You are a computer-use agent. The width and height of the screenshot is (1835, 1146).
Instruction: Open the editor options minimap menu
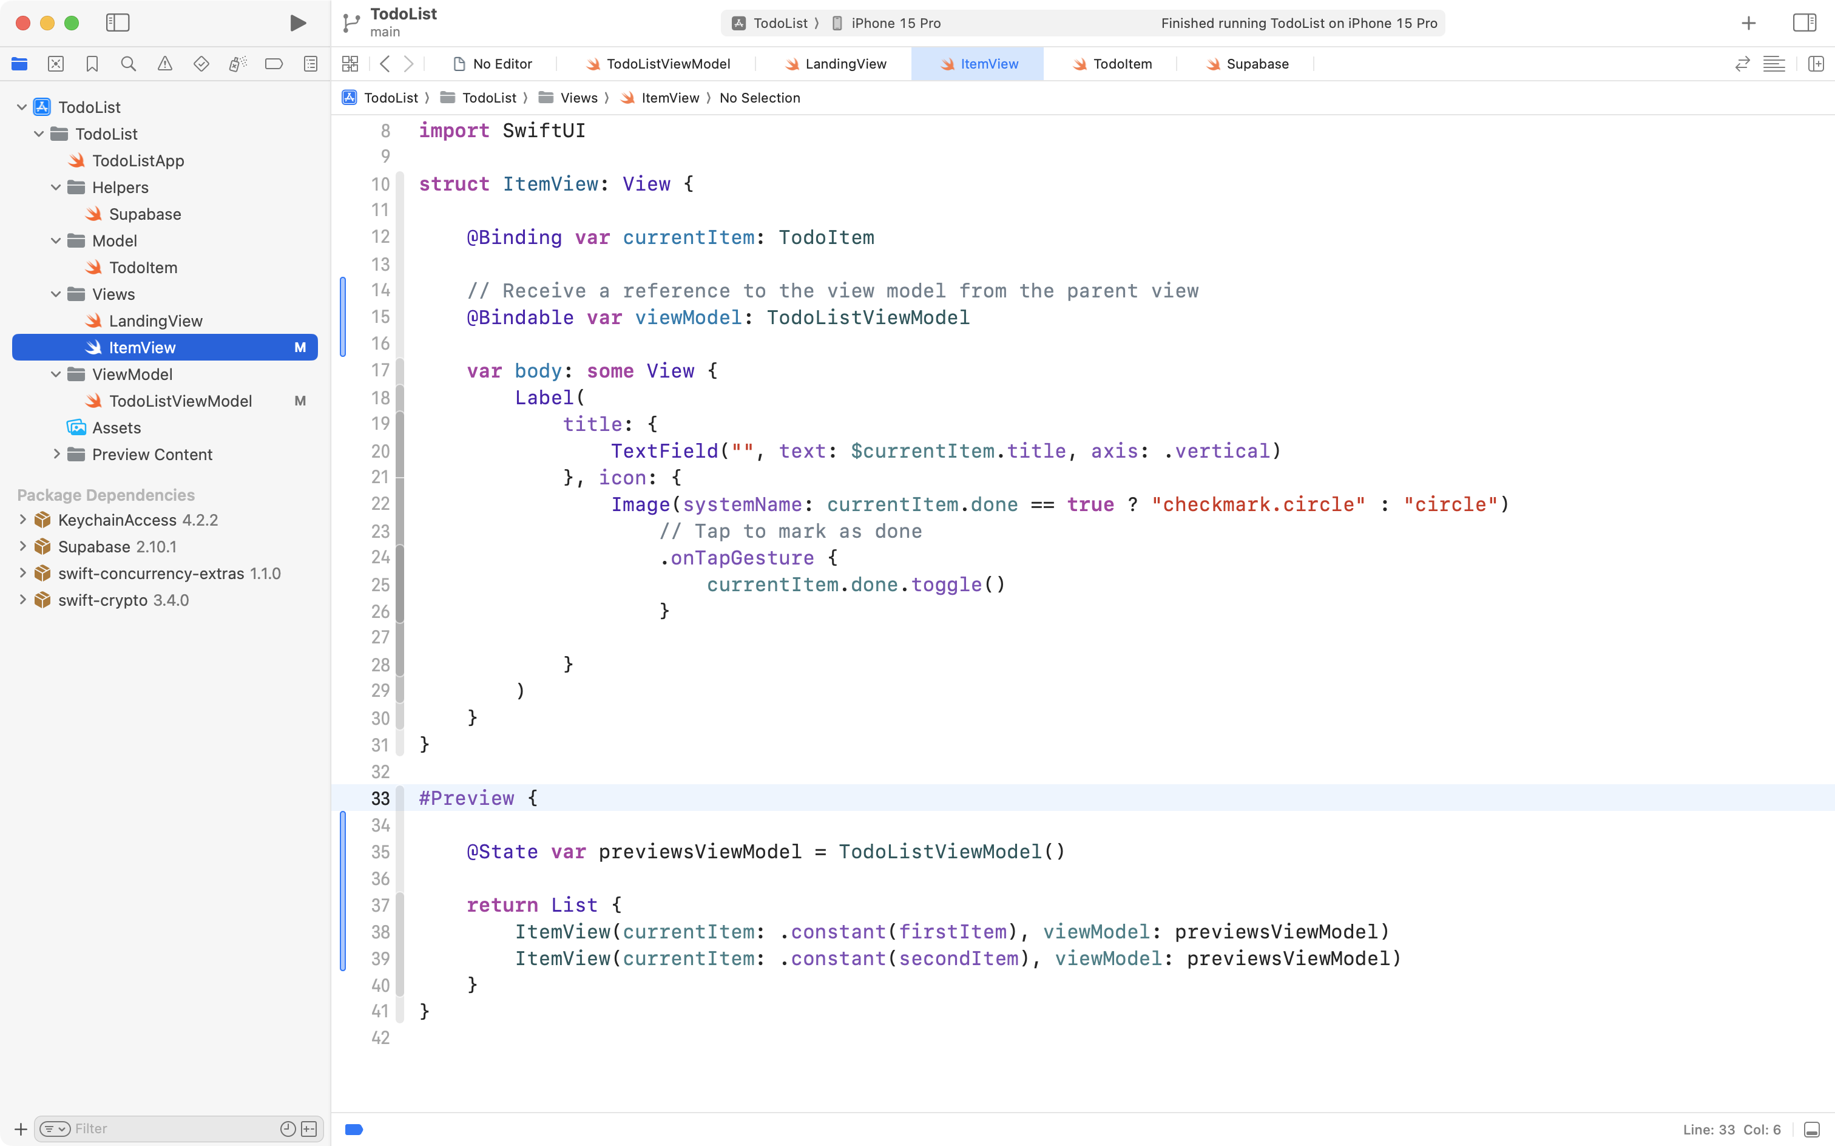pos(1774,64)
